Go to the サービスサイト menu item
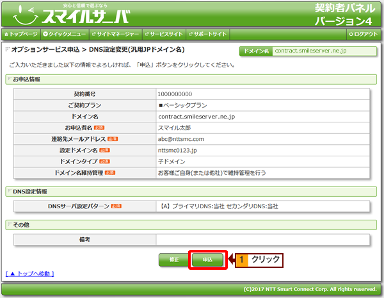Screen dimensions: 384x298 pos(165,33)
